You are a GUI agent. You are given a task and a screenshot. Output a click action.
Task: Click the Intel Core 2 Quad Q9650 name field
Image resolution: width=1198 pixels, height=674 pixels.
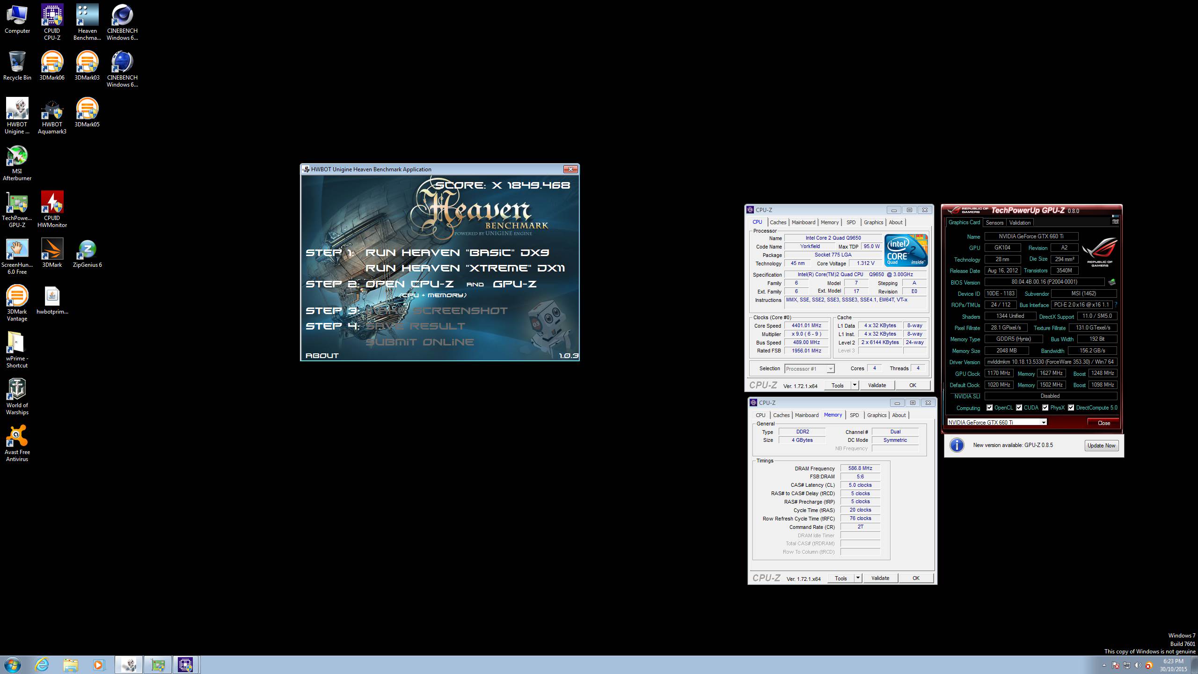click(833, 238)
